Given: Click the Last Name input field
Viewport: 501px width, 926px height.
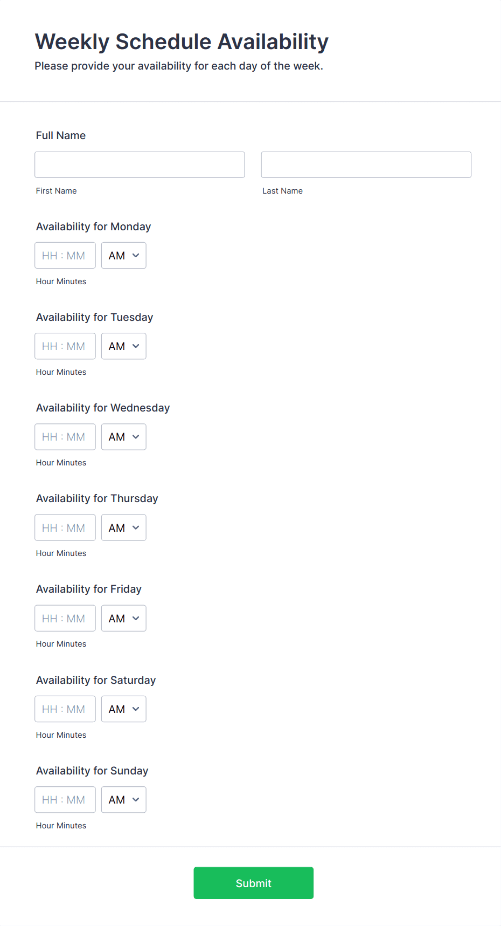Looking at the screenshot, I should (366, 164).
